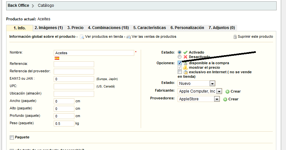
Task: Enable the Paquete checkbox
Action: click(x=12, y=137)
